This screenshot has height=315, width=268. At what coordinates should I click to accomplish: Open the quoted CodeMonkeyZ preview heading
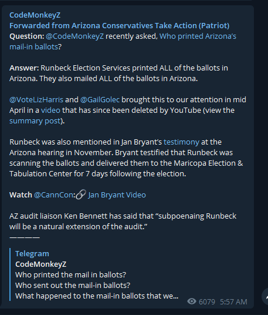[40, 264]
